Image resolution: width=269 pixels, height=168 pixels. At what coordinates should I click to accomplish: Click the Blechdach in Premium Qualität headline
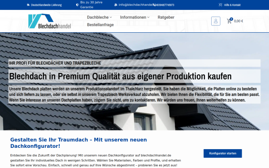point(120,76)
